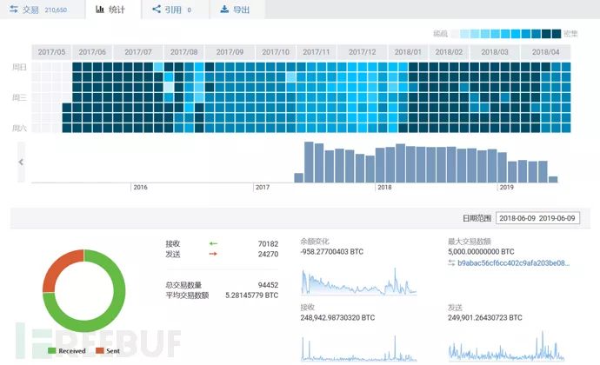This screenshot has height=365, width=600.
Task: Click the green received arrow icon
Action: pos(214,243)
